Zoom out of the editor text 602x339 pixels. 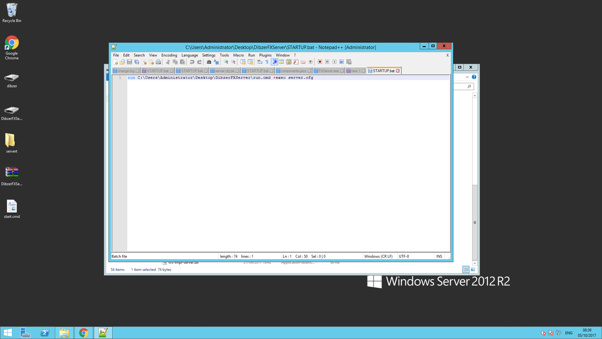(x=233, y=62)
